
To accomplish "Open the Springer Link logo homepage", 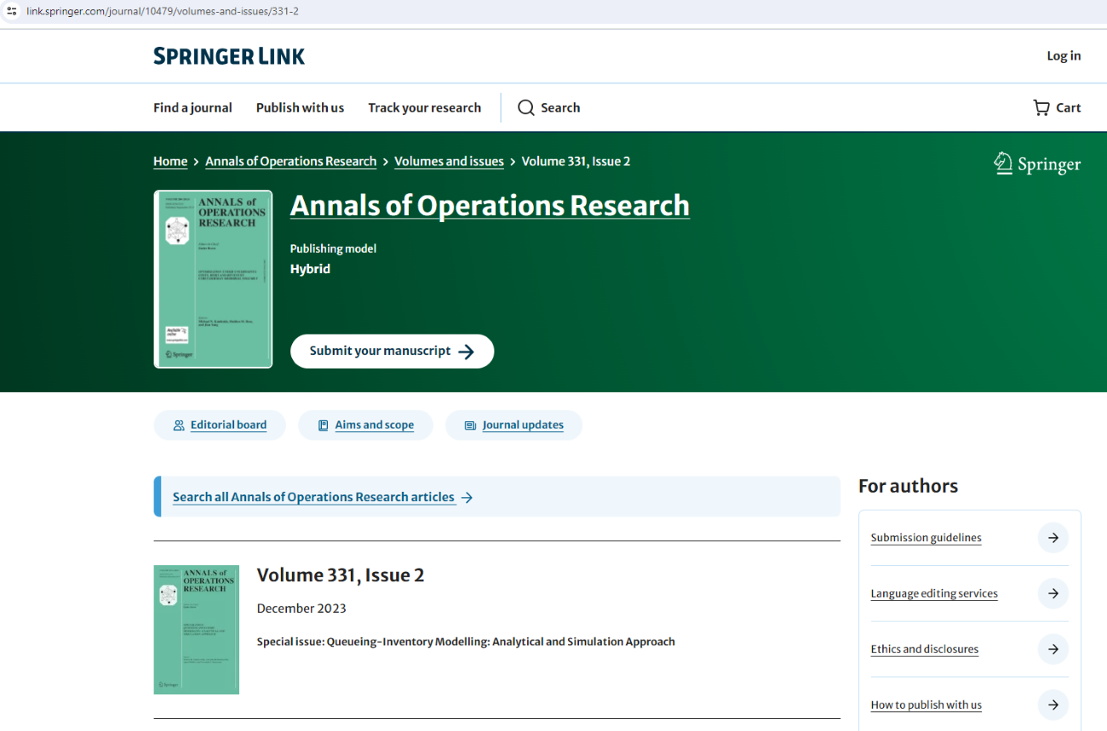I will 229,56.
